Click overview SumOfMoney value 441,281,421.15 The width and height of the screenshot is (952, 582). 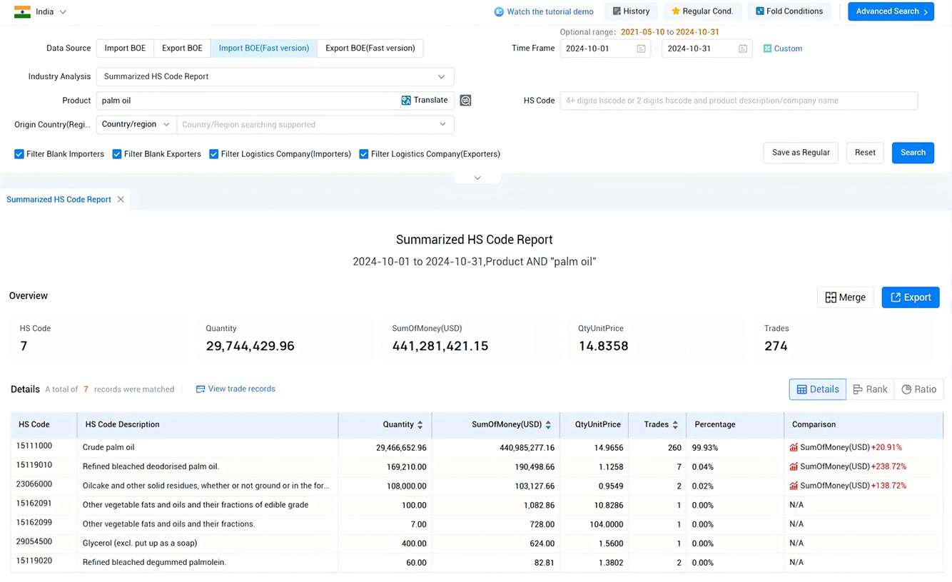pyautogui.click(x=440, y=346)
